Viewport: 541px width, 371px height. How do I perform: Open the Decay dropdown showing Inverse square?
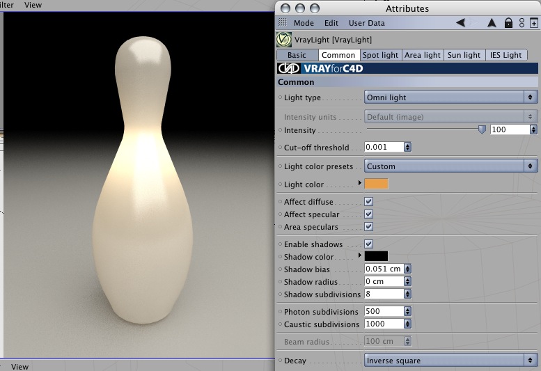(450, 361)
